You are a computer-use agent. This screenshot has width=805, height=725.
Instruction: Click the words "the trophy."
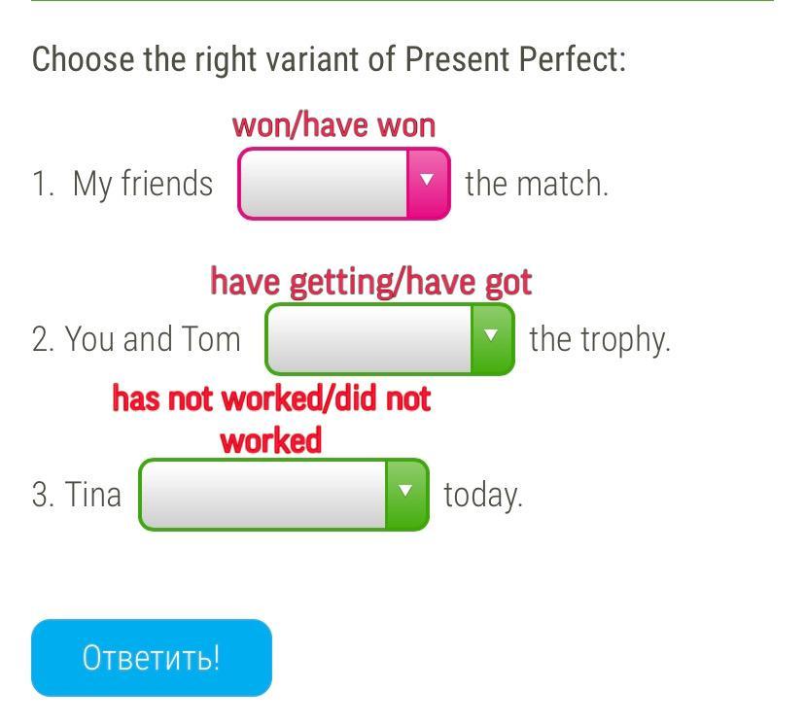[600, 339]
